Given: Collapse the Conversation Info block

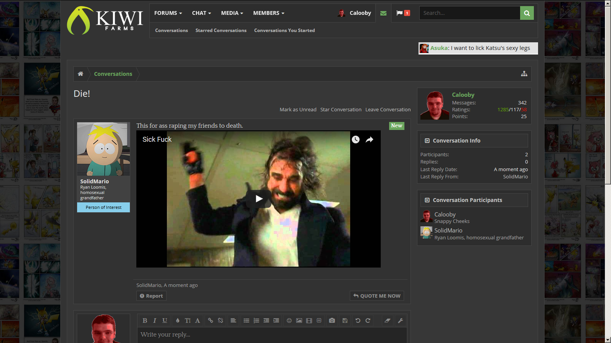Looking at the screenshot, I should click(x=427, y=141).
